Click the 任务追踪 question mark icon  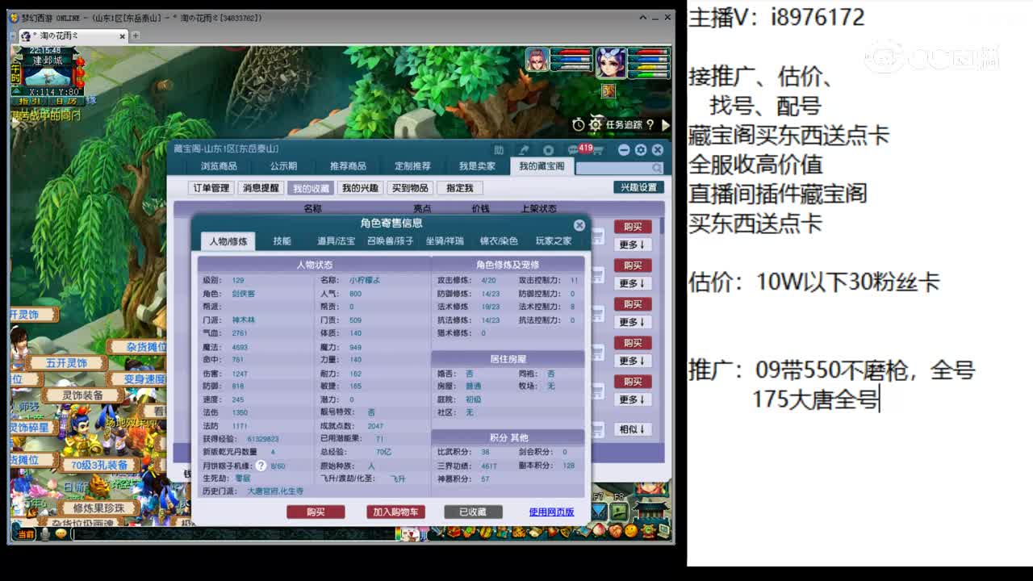coord(650,125)
